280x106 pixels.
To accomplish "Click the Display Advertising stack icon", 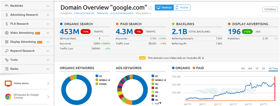I will pos(7,42).
